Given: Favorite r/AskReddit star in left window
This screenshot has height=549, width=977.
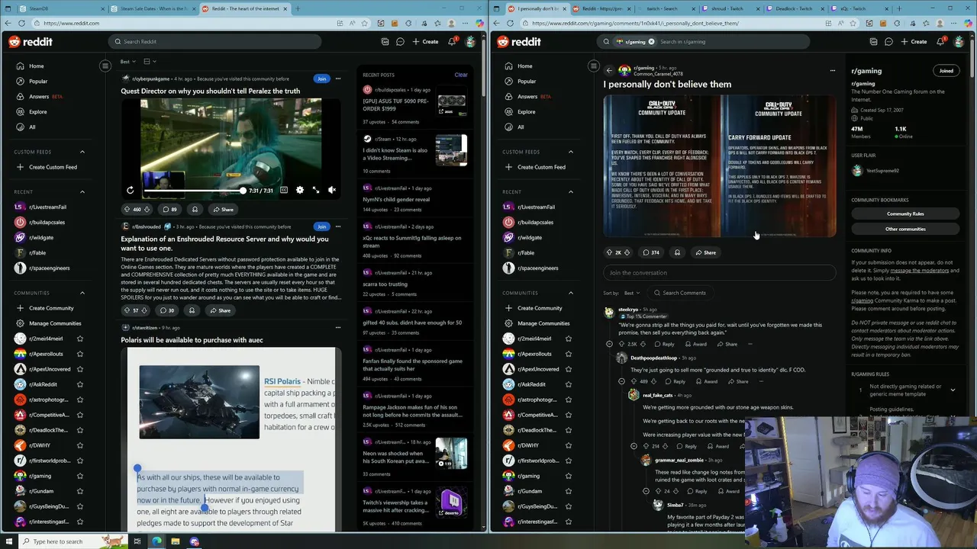Looking at the screenshot, I should pos(79,384).
